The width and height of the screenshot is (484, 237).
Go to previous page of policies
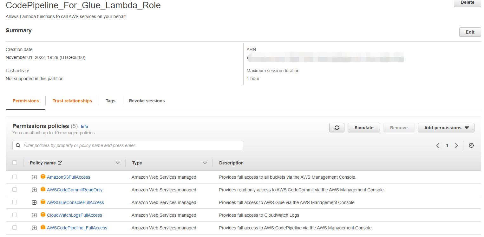(x=438, y=145)
